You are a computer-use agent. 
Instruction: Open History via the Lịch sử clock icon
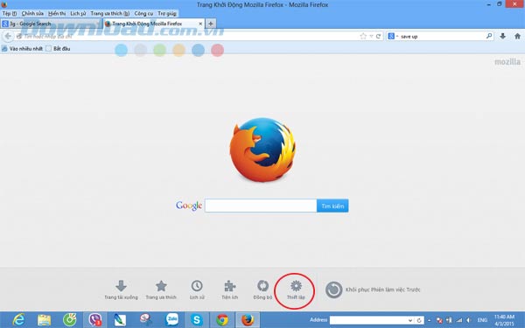[197, 286]
